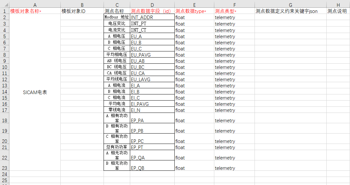The width and height of the screenshot is (350, 185).
Task: Select the EU_PAVG cell
Action: pyautogui.click(x=152, y=55)
